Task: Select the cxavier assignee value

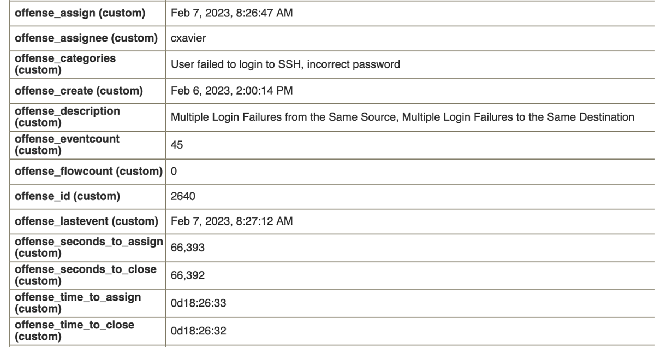Action: click(188, 38)
